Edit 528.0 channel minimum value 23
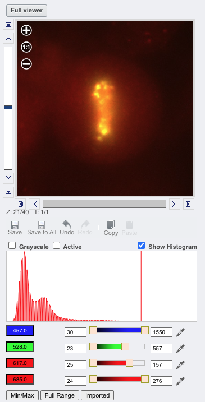 [x=75, y=348]
